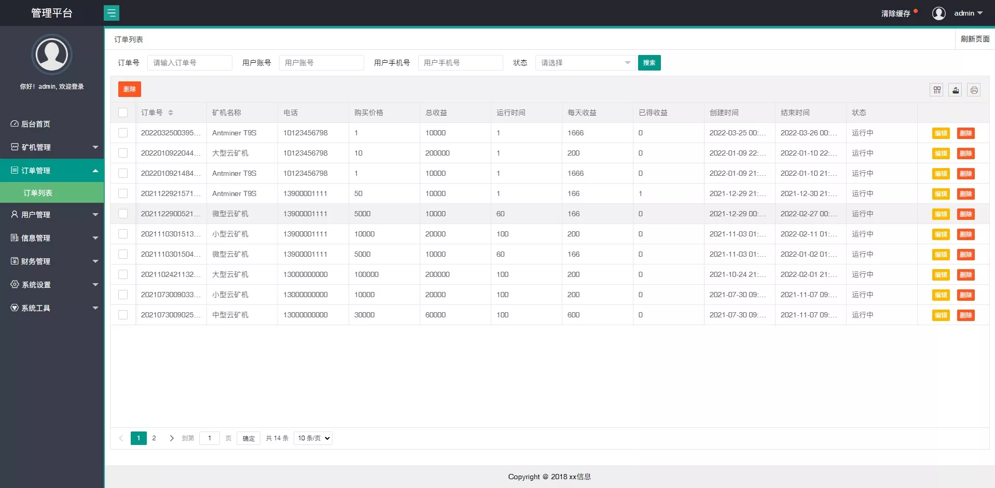Click the admin user avatar icon in header
Screen dimensions: 995x488
point(938,13)
